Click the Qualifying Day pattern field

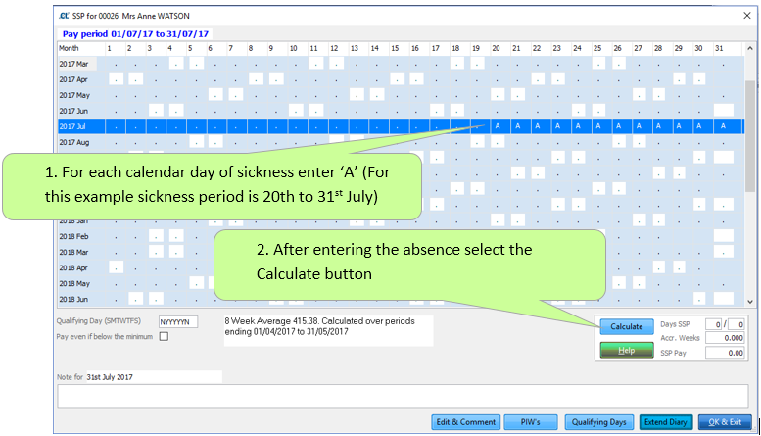pyautogui.click(x=179, y=321)
